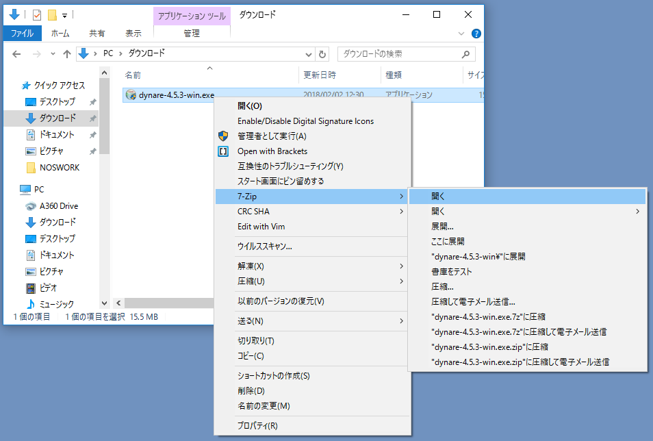Choose 名前の変更(M) in the context menu
This screenshot has height=441, width=653.
313,406
